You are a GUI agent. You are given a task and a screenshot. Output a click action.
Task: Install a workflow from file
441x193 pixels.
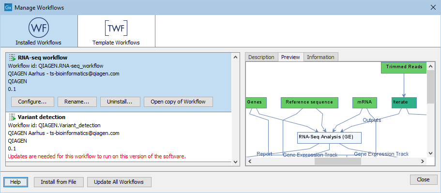(59, 182)
